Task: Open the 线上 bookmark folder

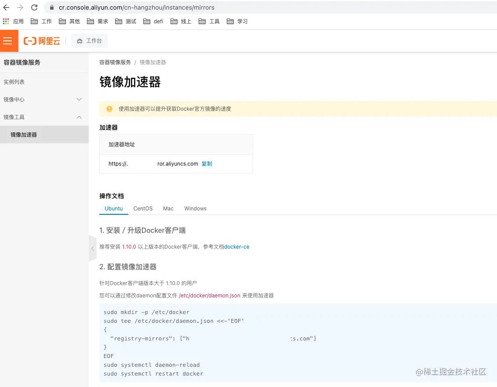Action: tap(181, 21)
